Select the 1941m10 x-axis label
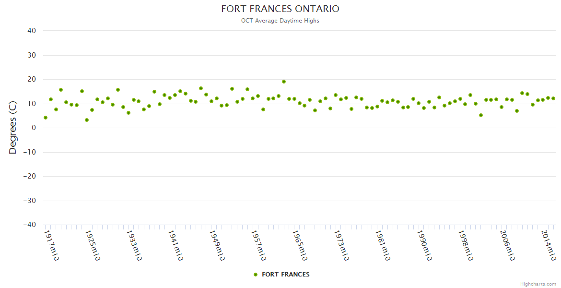This screenshot has width=561, height=288. click(175, 245)
